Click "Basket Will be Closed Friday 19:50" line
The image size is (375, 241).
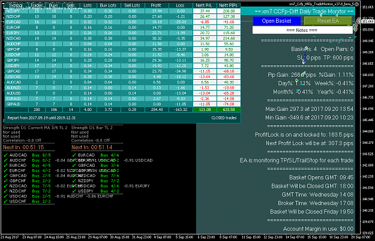(x=312, y=212)
